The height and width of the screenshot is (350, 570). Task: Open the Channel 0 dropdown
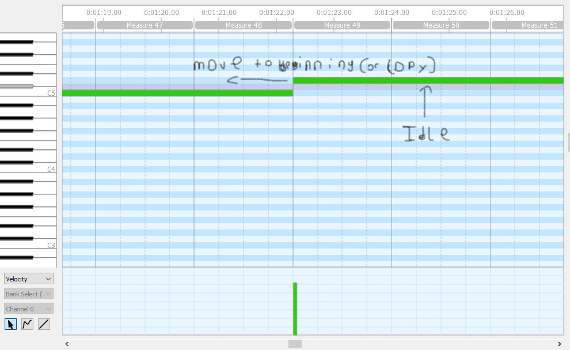[28, 308]
